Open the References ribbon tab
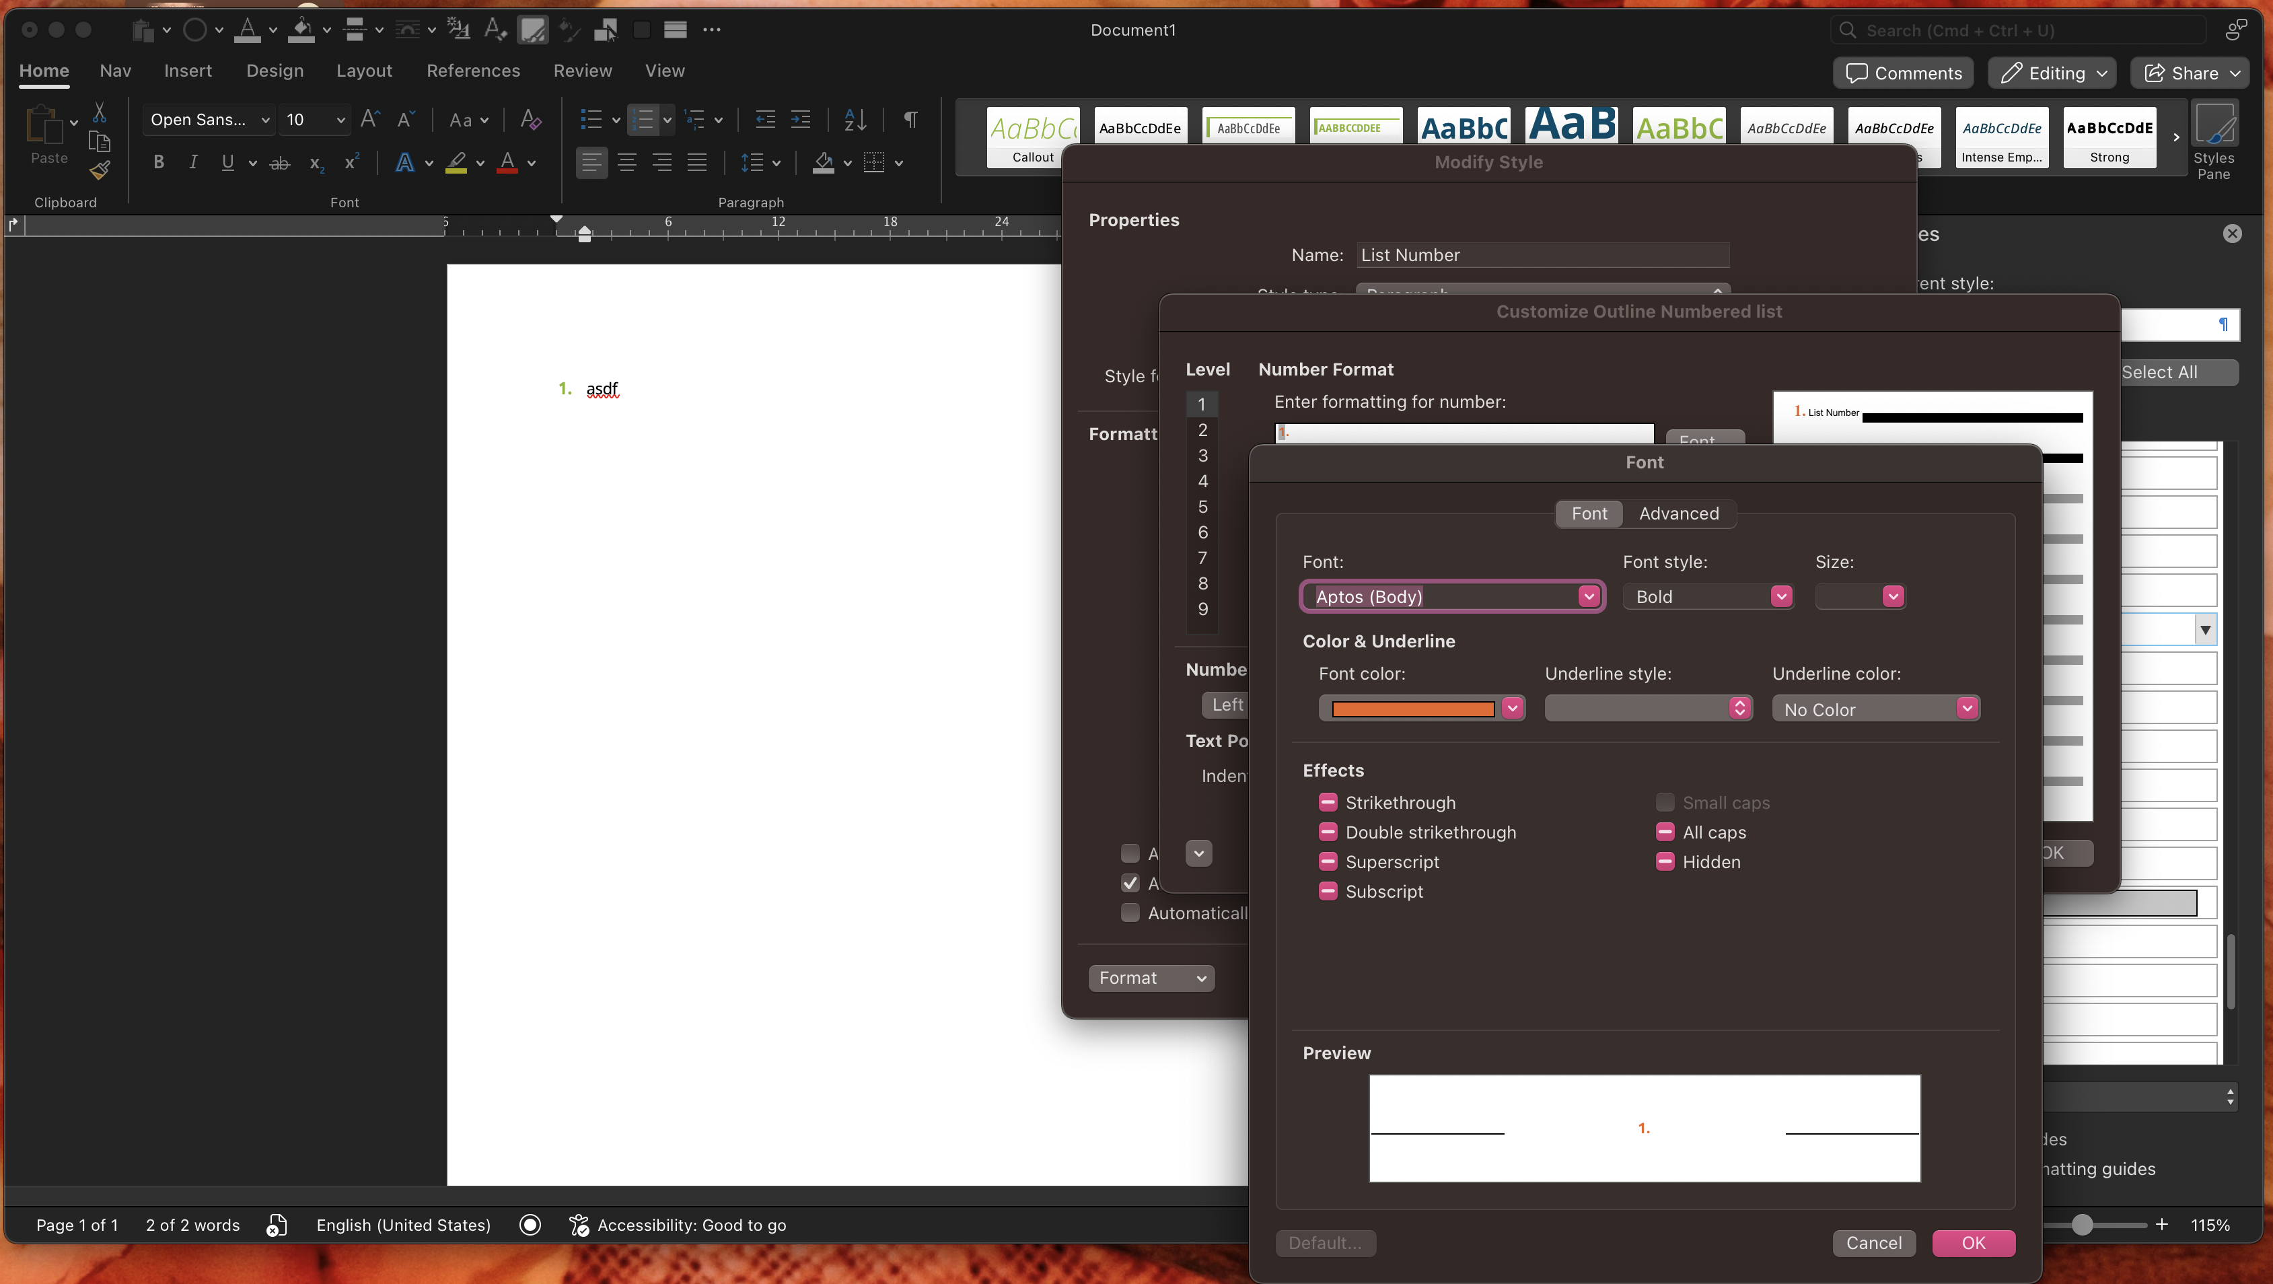Screen dimensions: 2273x1284 tap(473, 71)
